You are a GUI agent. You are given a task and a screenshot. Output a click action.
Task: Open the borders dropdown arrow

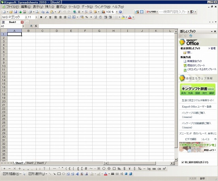coord(120,17)
